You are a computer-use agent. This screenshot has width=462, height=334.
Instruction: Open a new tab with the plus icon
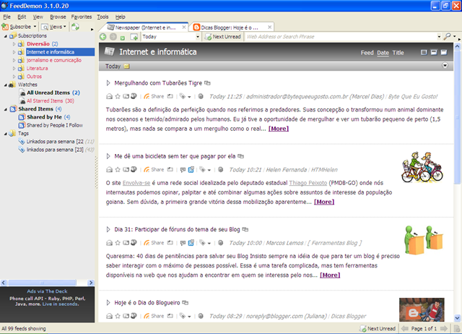pos(134,37)
